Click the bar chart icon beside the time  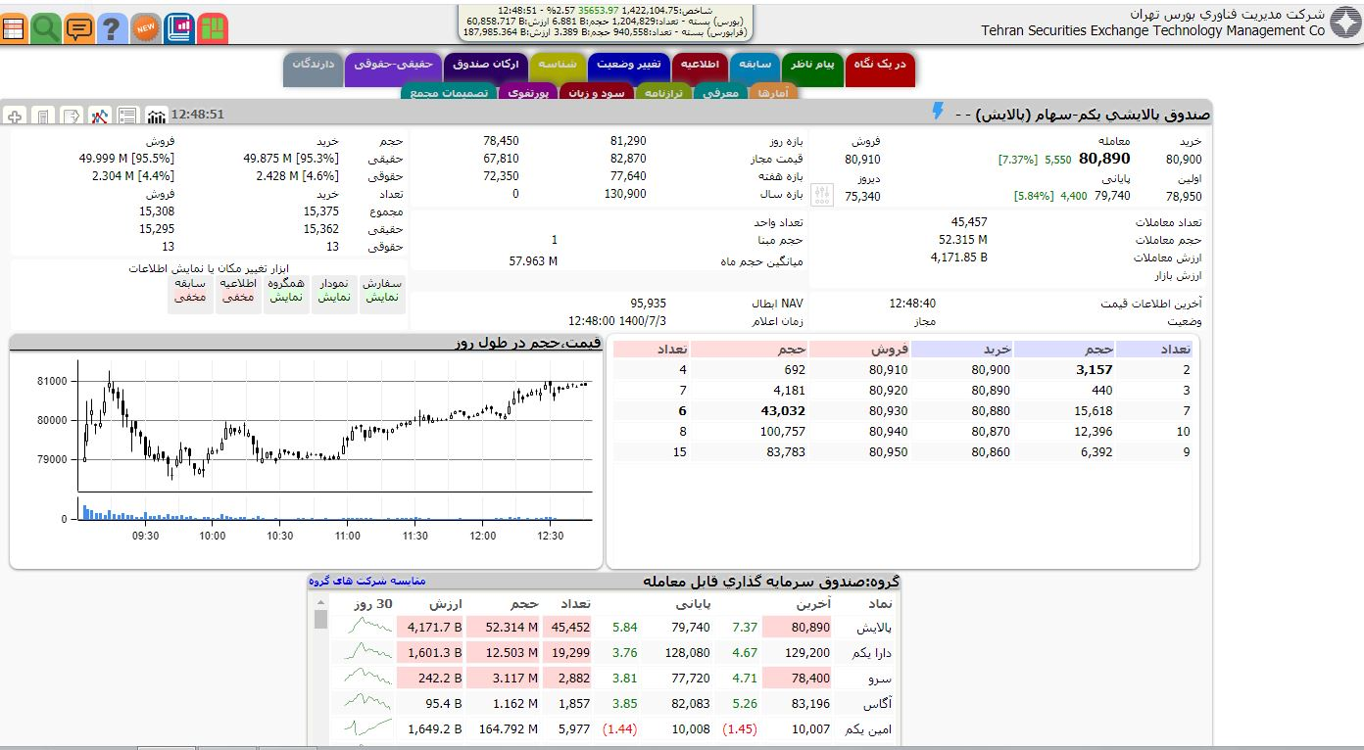156,117
